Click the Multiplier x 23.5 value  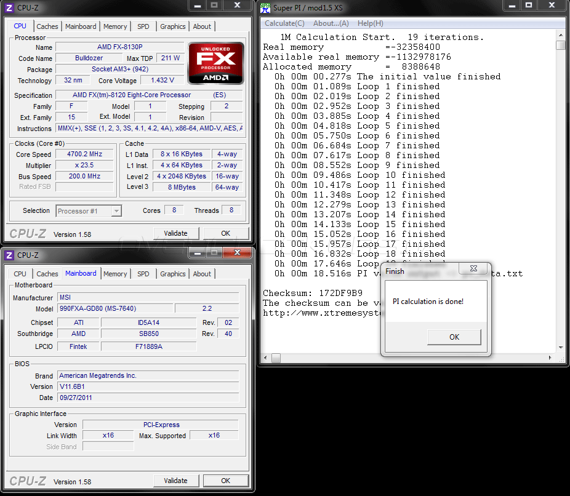coord(85,165)
